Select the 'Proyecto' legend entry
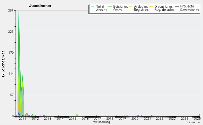Image resolution: width=203 pixels, height=125 pixels. [187, 6]
